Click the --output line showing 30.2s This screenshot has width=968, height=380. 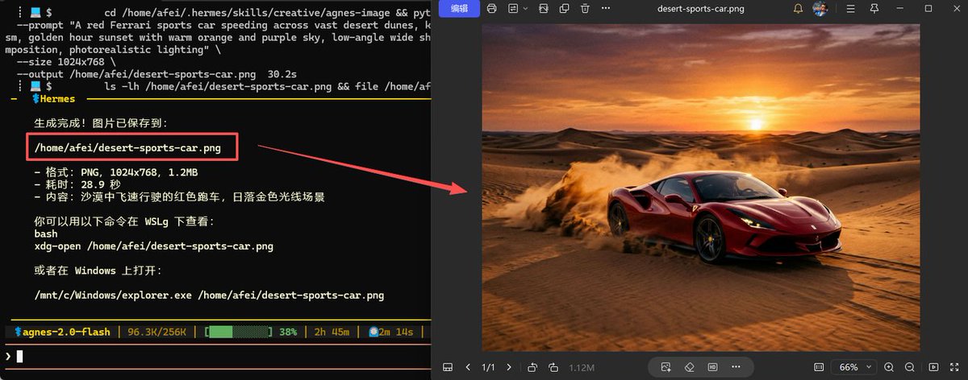tap(156, 74)
